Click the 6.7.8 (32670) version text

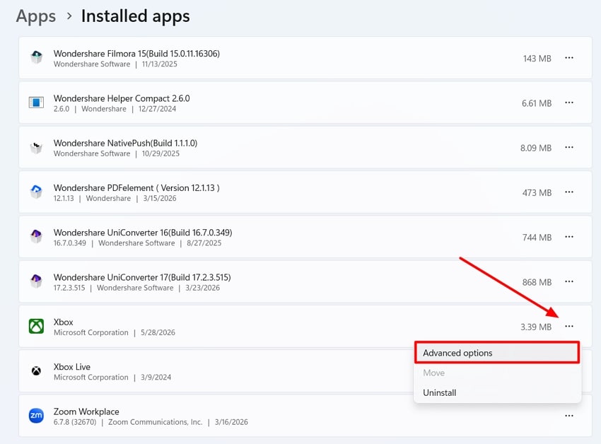(x=75, y=422)
